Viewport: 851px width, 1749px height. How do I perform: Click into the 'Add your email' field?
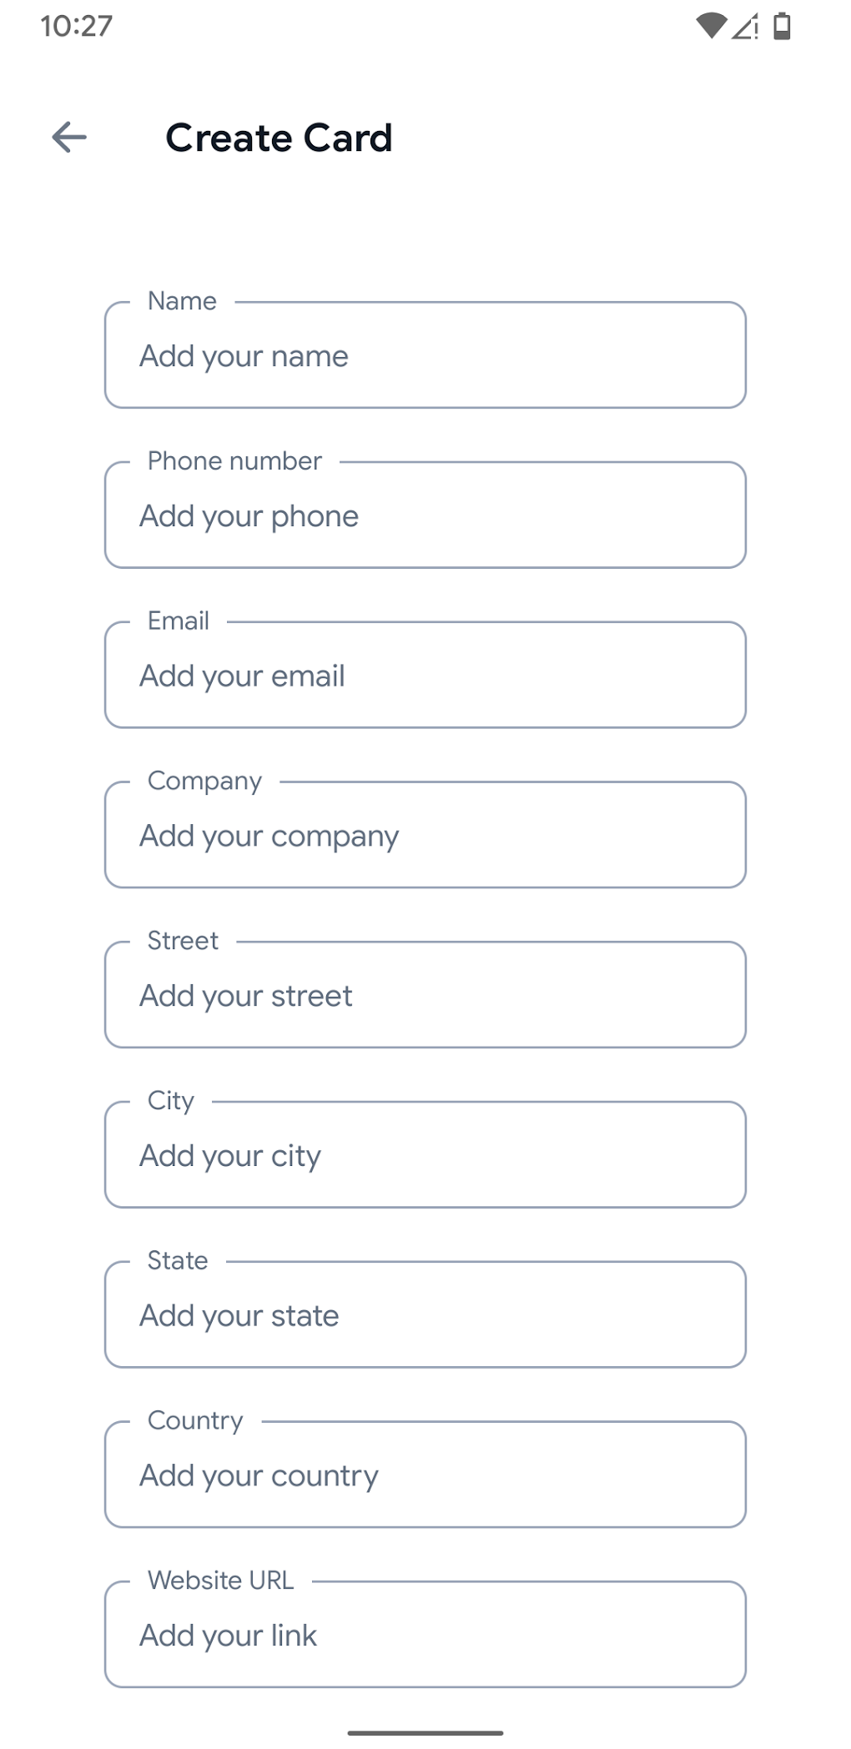click(x=425, y=676)
